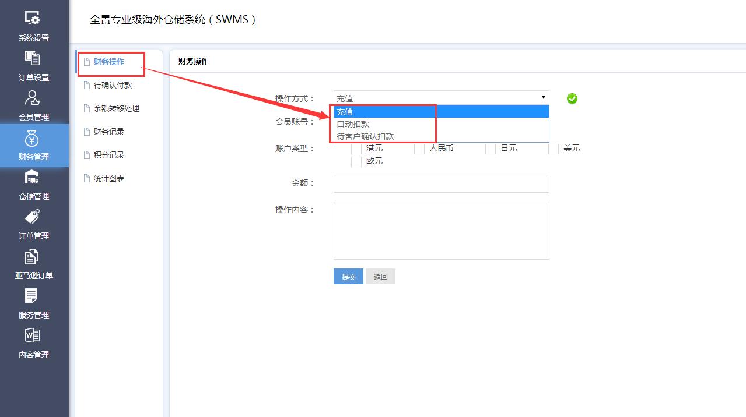Click the 提交 submit button
This screenshot has width=746, height=417.
pyautogui.click(x=348, y=276)
